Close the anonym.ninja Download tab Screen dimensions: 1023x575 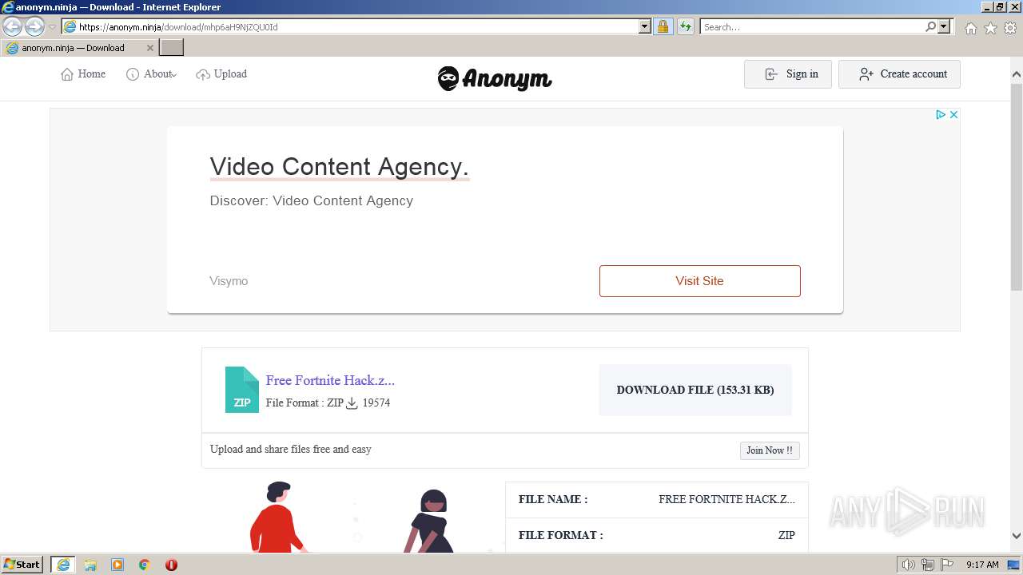tap(149, 48)
